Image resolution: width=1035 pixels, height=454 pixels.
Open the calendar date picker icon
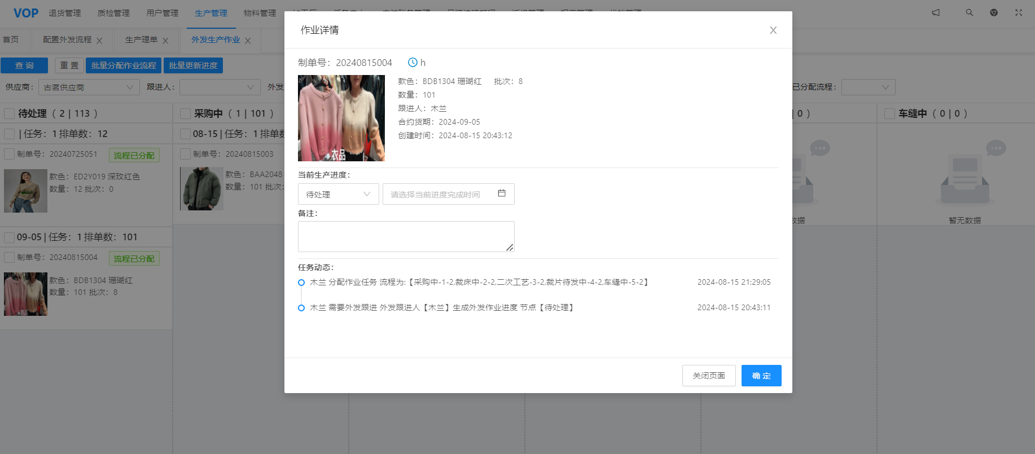click(x=501, y=193)
